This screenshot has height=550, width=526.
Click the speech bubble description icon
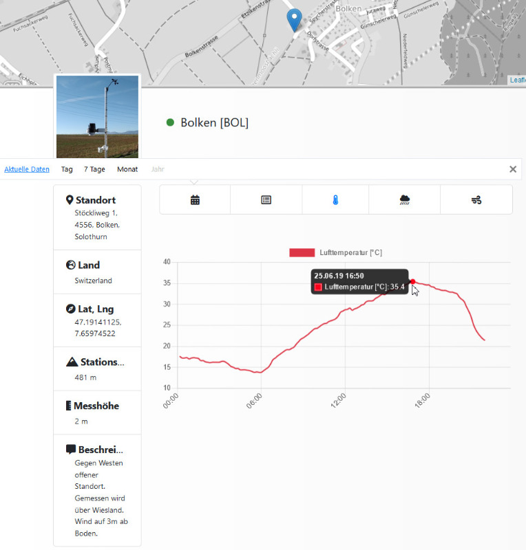tap(70, 450)
